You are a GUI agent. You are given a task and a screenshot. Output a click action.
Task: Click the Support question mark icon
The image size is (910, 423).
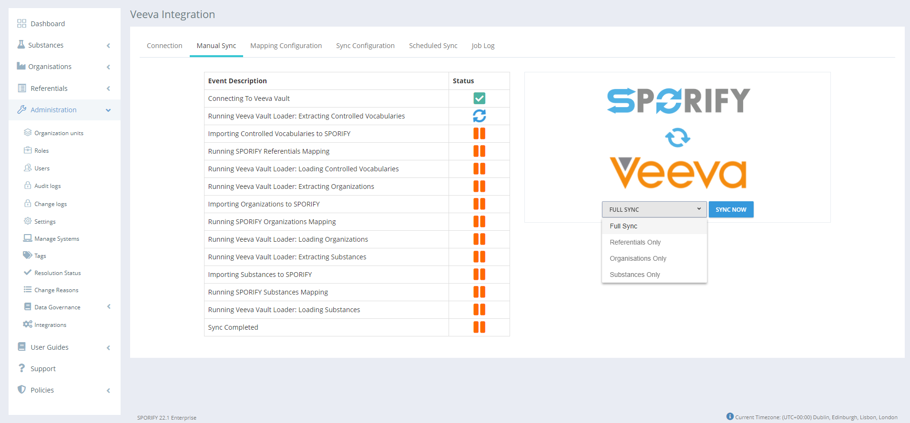click(21, 368)
